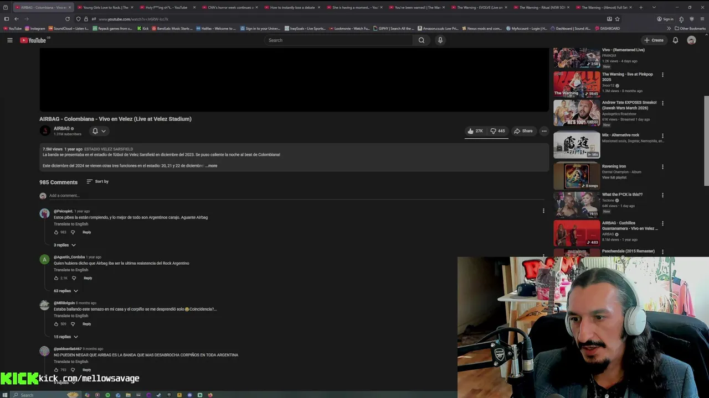The width and height of the screenshot is (709, 398).
Task: Open What the F*CK is this? thumbnail
Action: click(x=577, y=205)
